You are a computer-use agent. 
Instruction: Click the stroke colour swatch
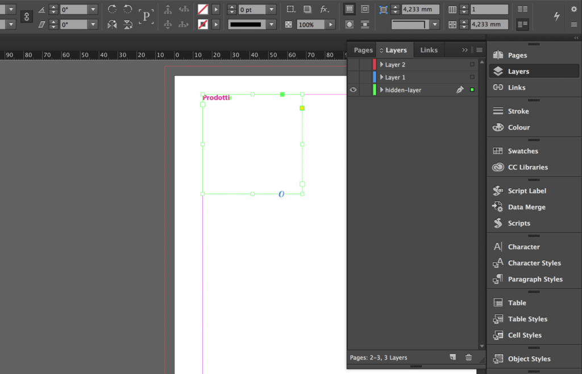click(x=203, y=24)
